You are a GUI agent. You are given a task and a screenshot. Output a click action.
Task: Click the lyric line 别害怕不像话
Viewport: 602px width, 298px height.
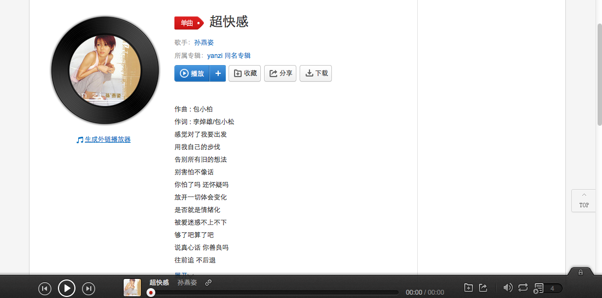tap(194, 172)
